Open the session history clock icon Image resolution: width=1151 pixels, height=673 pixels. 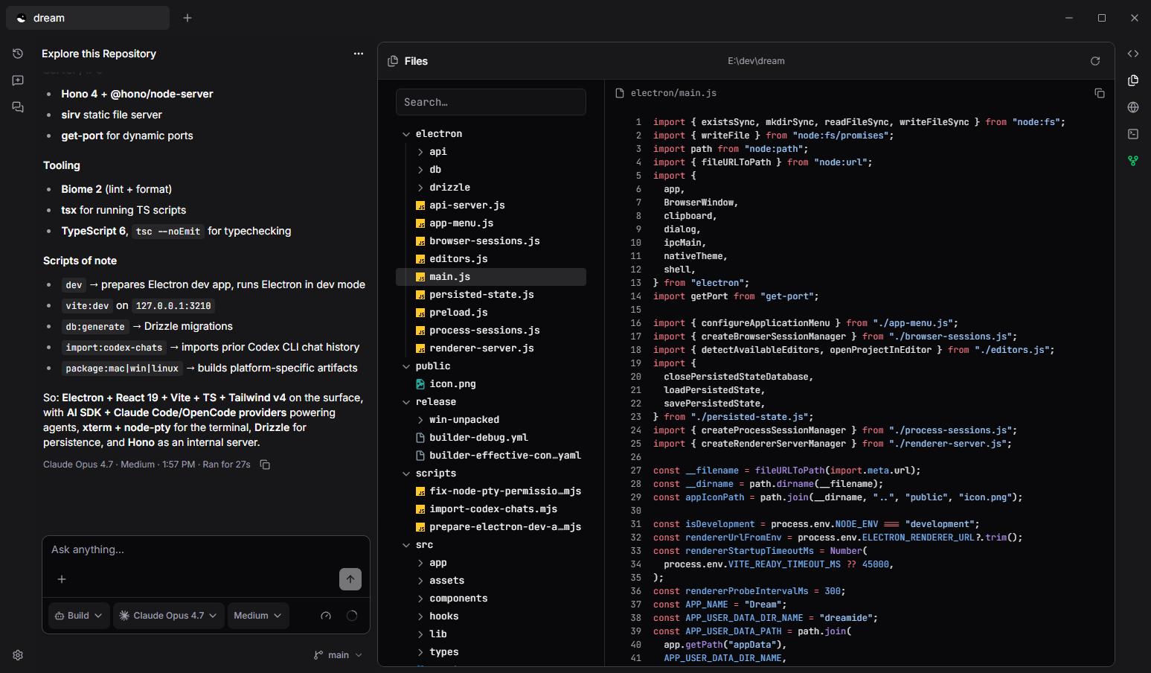pos(18,54)
